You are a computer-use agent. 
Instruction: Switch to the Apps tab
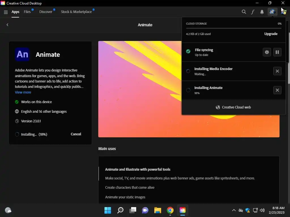coord(15,12)
